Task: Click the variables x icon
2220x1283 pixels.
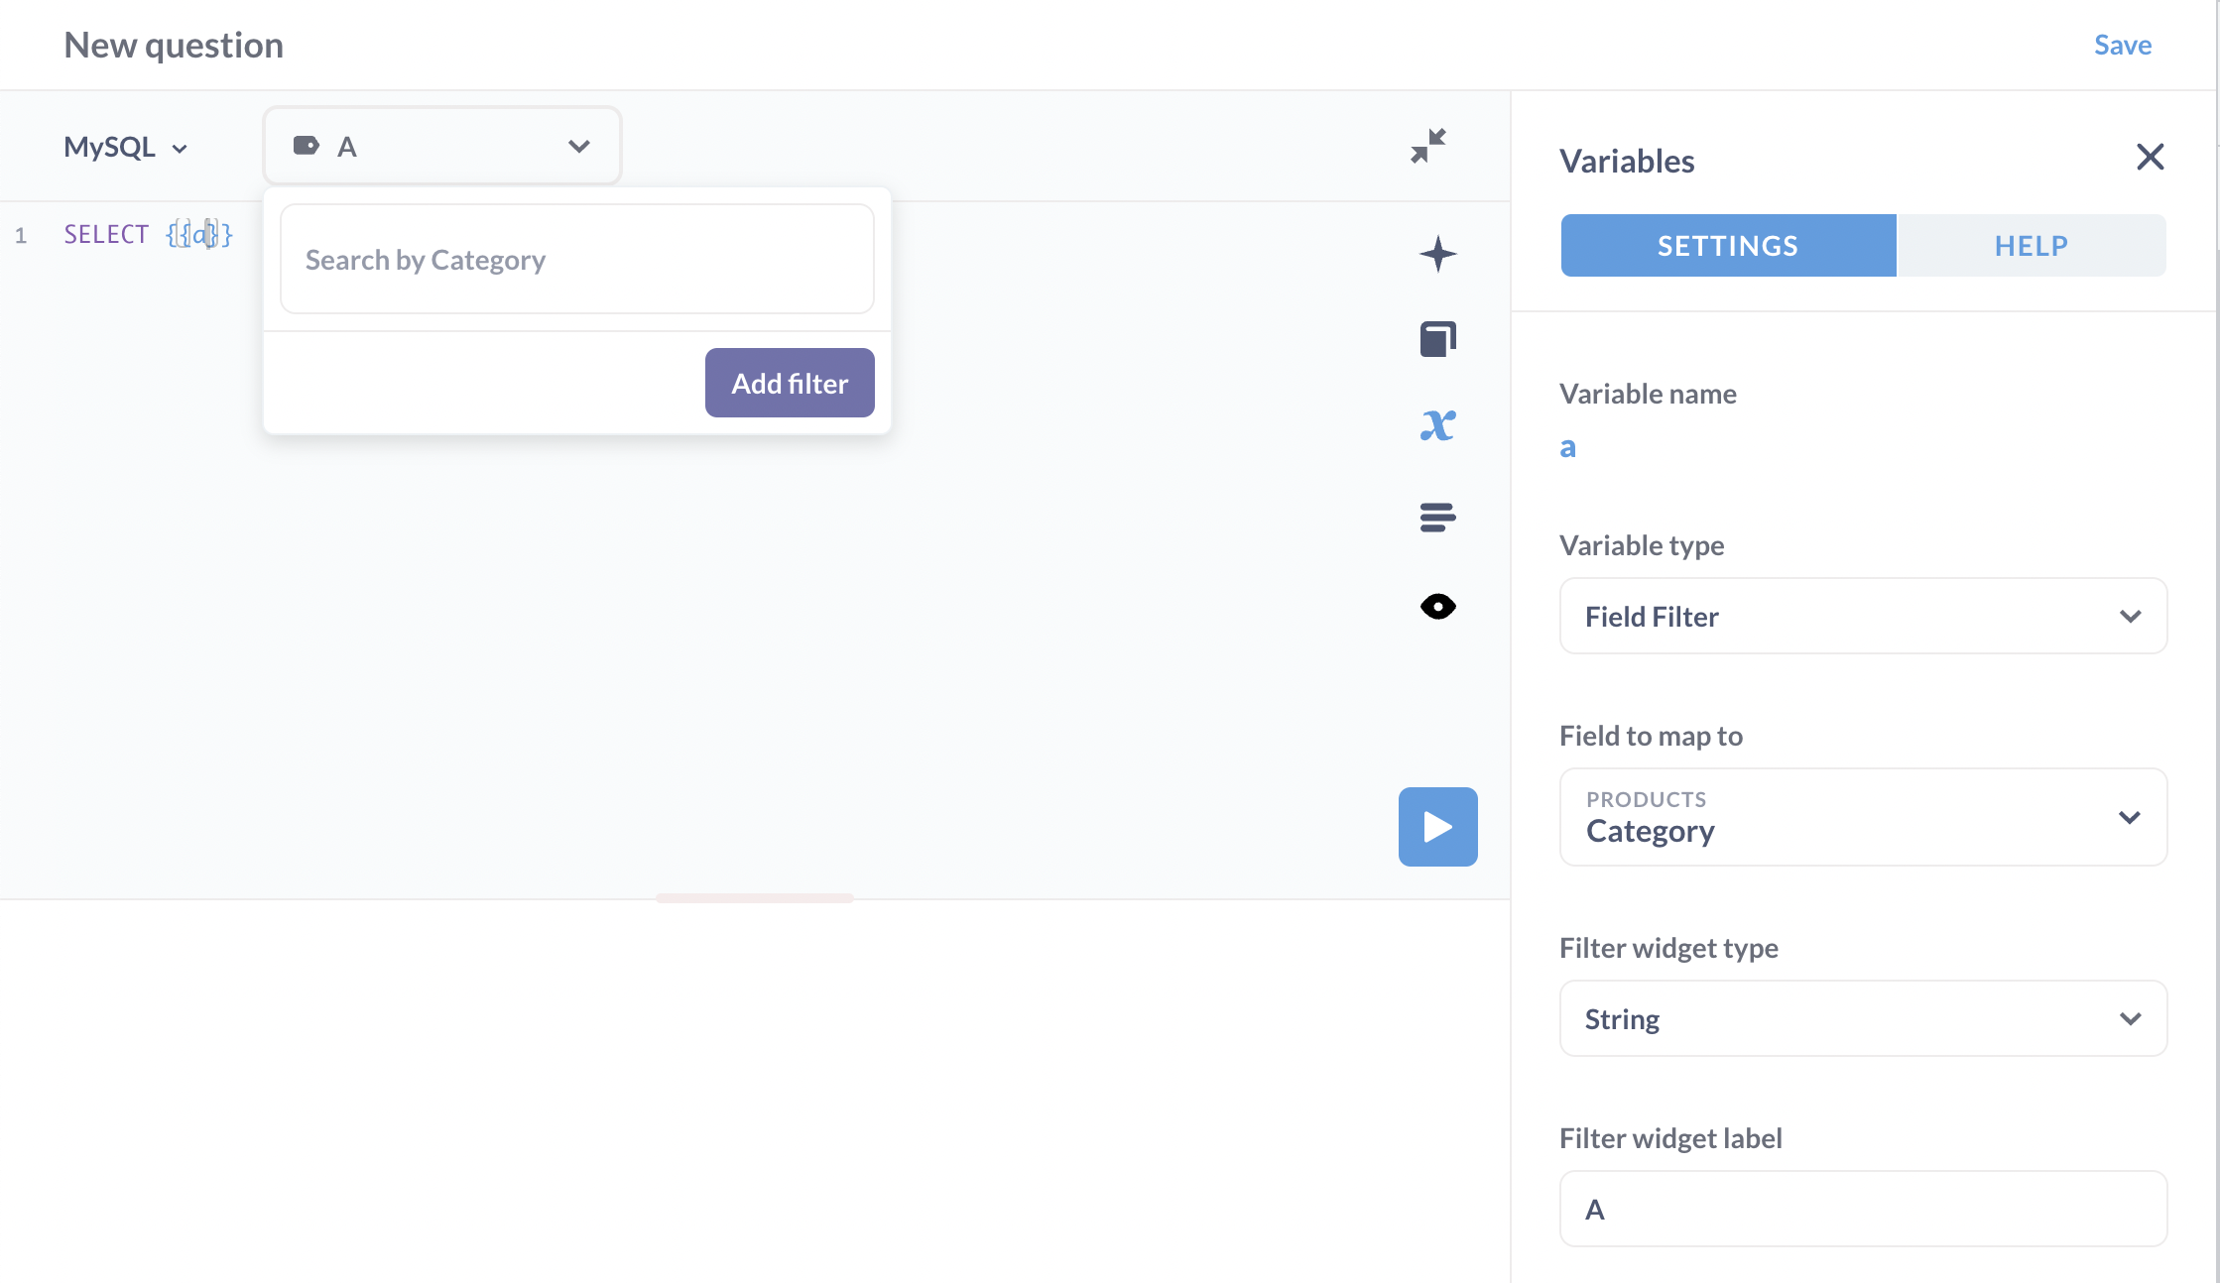Action: coord(1437,424)
